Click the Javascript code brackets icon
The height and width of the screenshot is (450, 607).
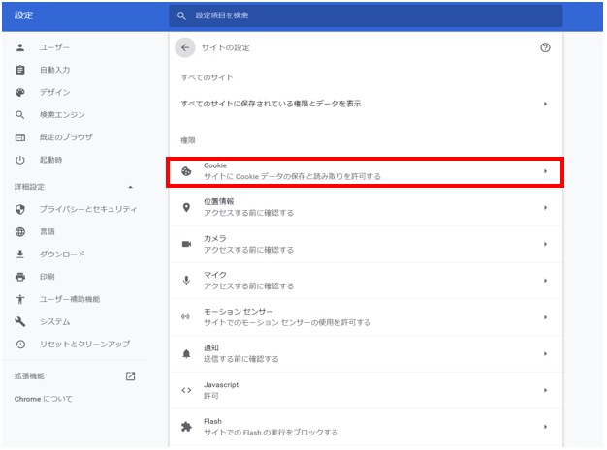(187, 390)
